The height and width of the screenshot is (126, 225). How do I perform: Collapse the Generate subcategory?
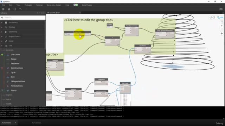coord(4,50)
